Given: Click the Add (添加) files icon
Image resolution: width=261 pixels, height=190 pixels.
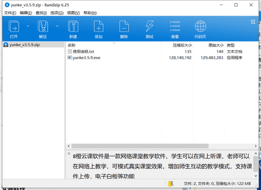Looking at the screenshot, I should [x=99, y=26].
